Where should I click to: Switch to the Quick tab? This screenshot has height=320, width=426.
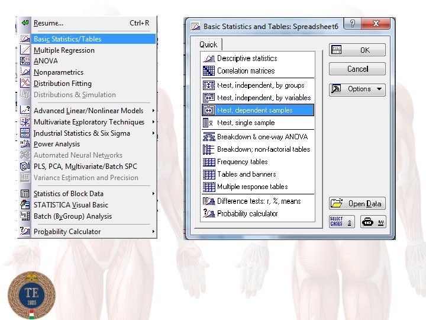pyautogui.click(x=208, y=44)
